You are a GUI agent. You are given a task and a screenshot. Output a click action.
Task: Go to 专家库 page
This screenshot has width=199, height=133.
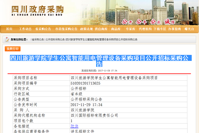tap(130, 29)
